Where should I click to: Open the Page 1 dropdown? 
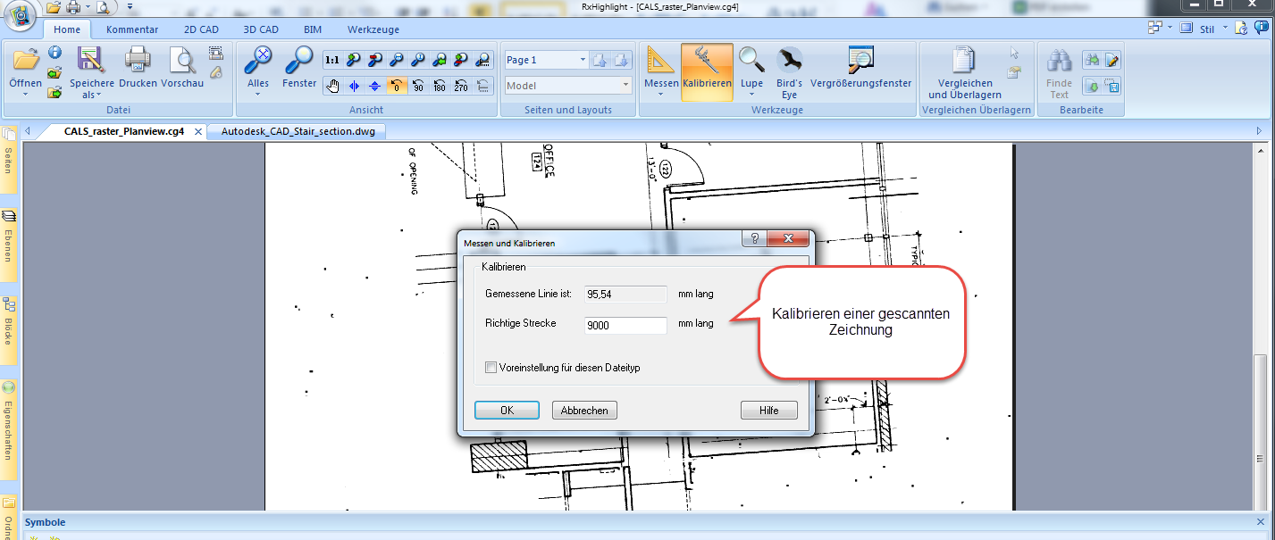[x=583, y=61]
